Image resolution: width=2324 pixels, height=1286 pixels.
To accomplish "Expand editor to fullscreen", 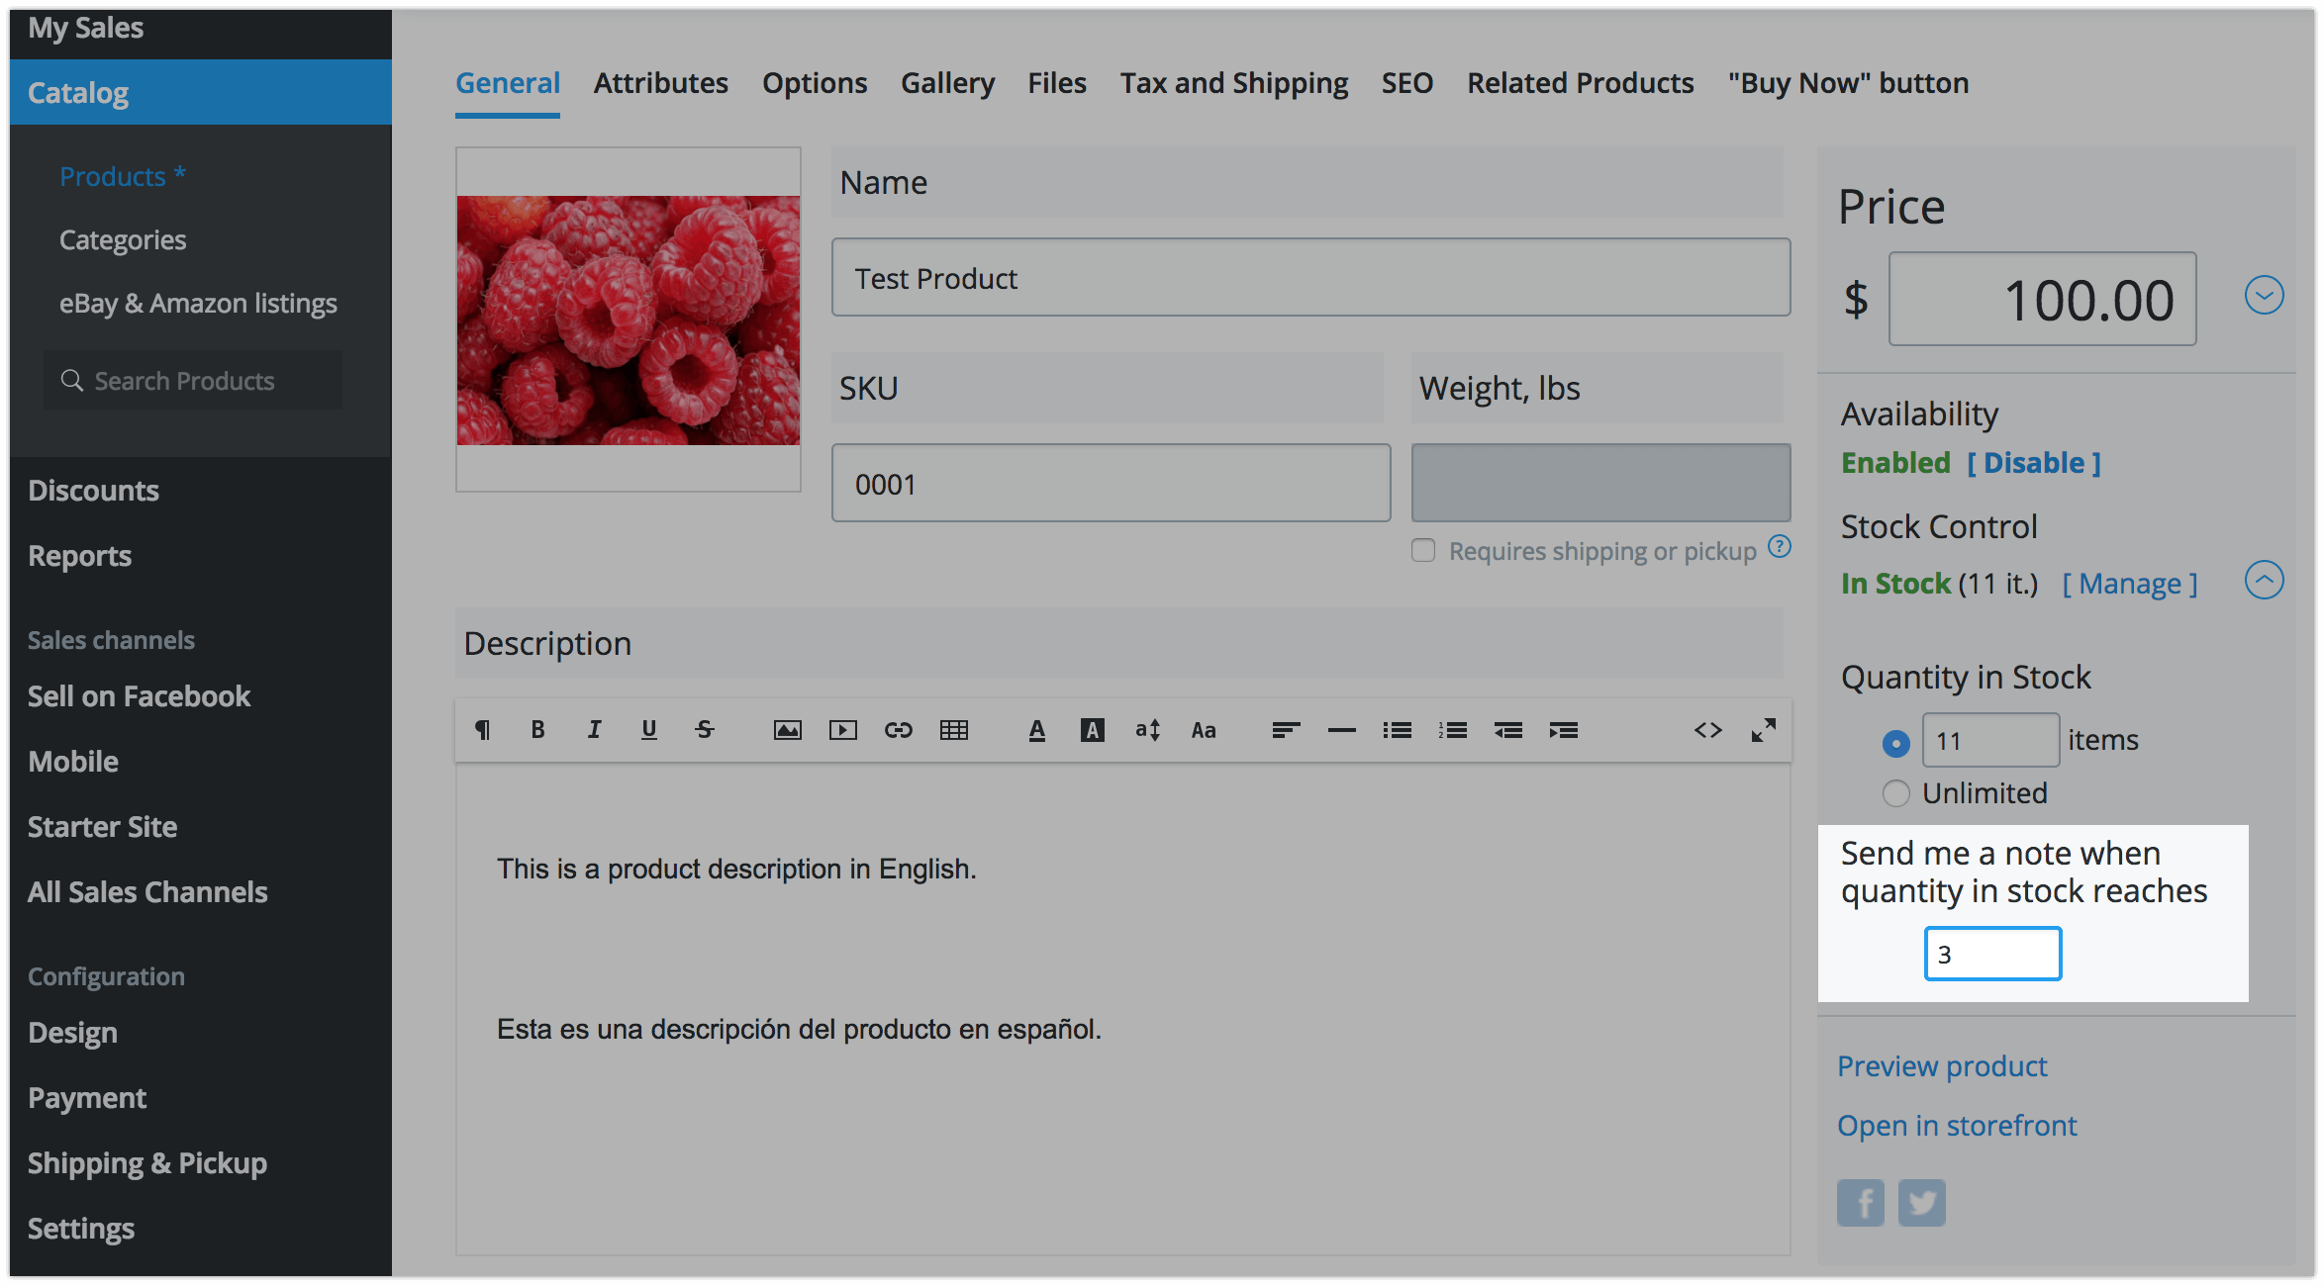I will click(1763, 730).
